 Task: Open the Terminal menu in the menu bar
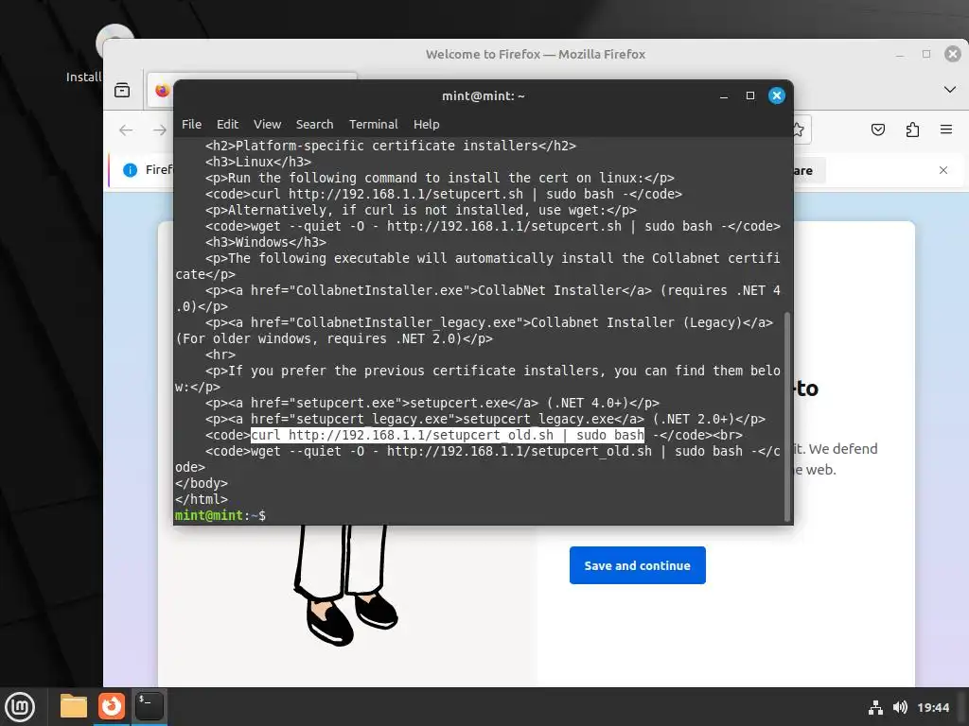tap(373, 124)
